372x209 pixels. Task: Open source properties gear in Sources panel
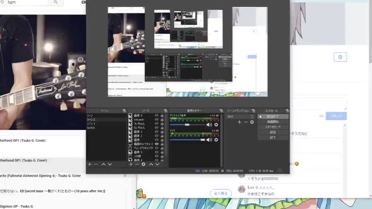coord(144,164)
